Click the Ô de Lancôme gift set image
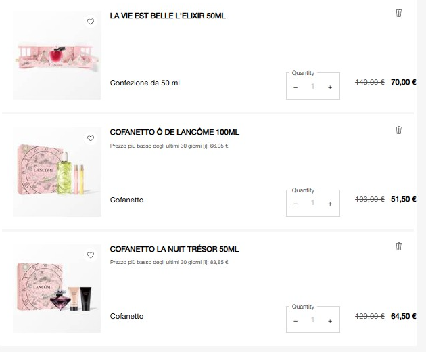The image size is (426, 352). 57,172
